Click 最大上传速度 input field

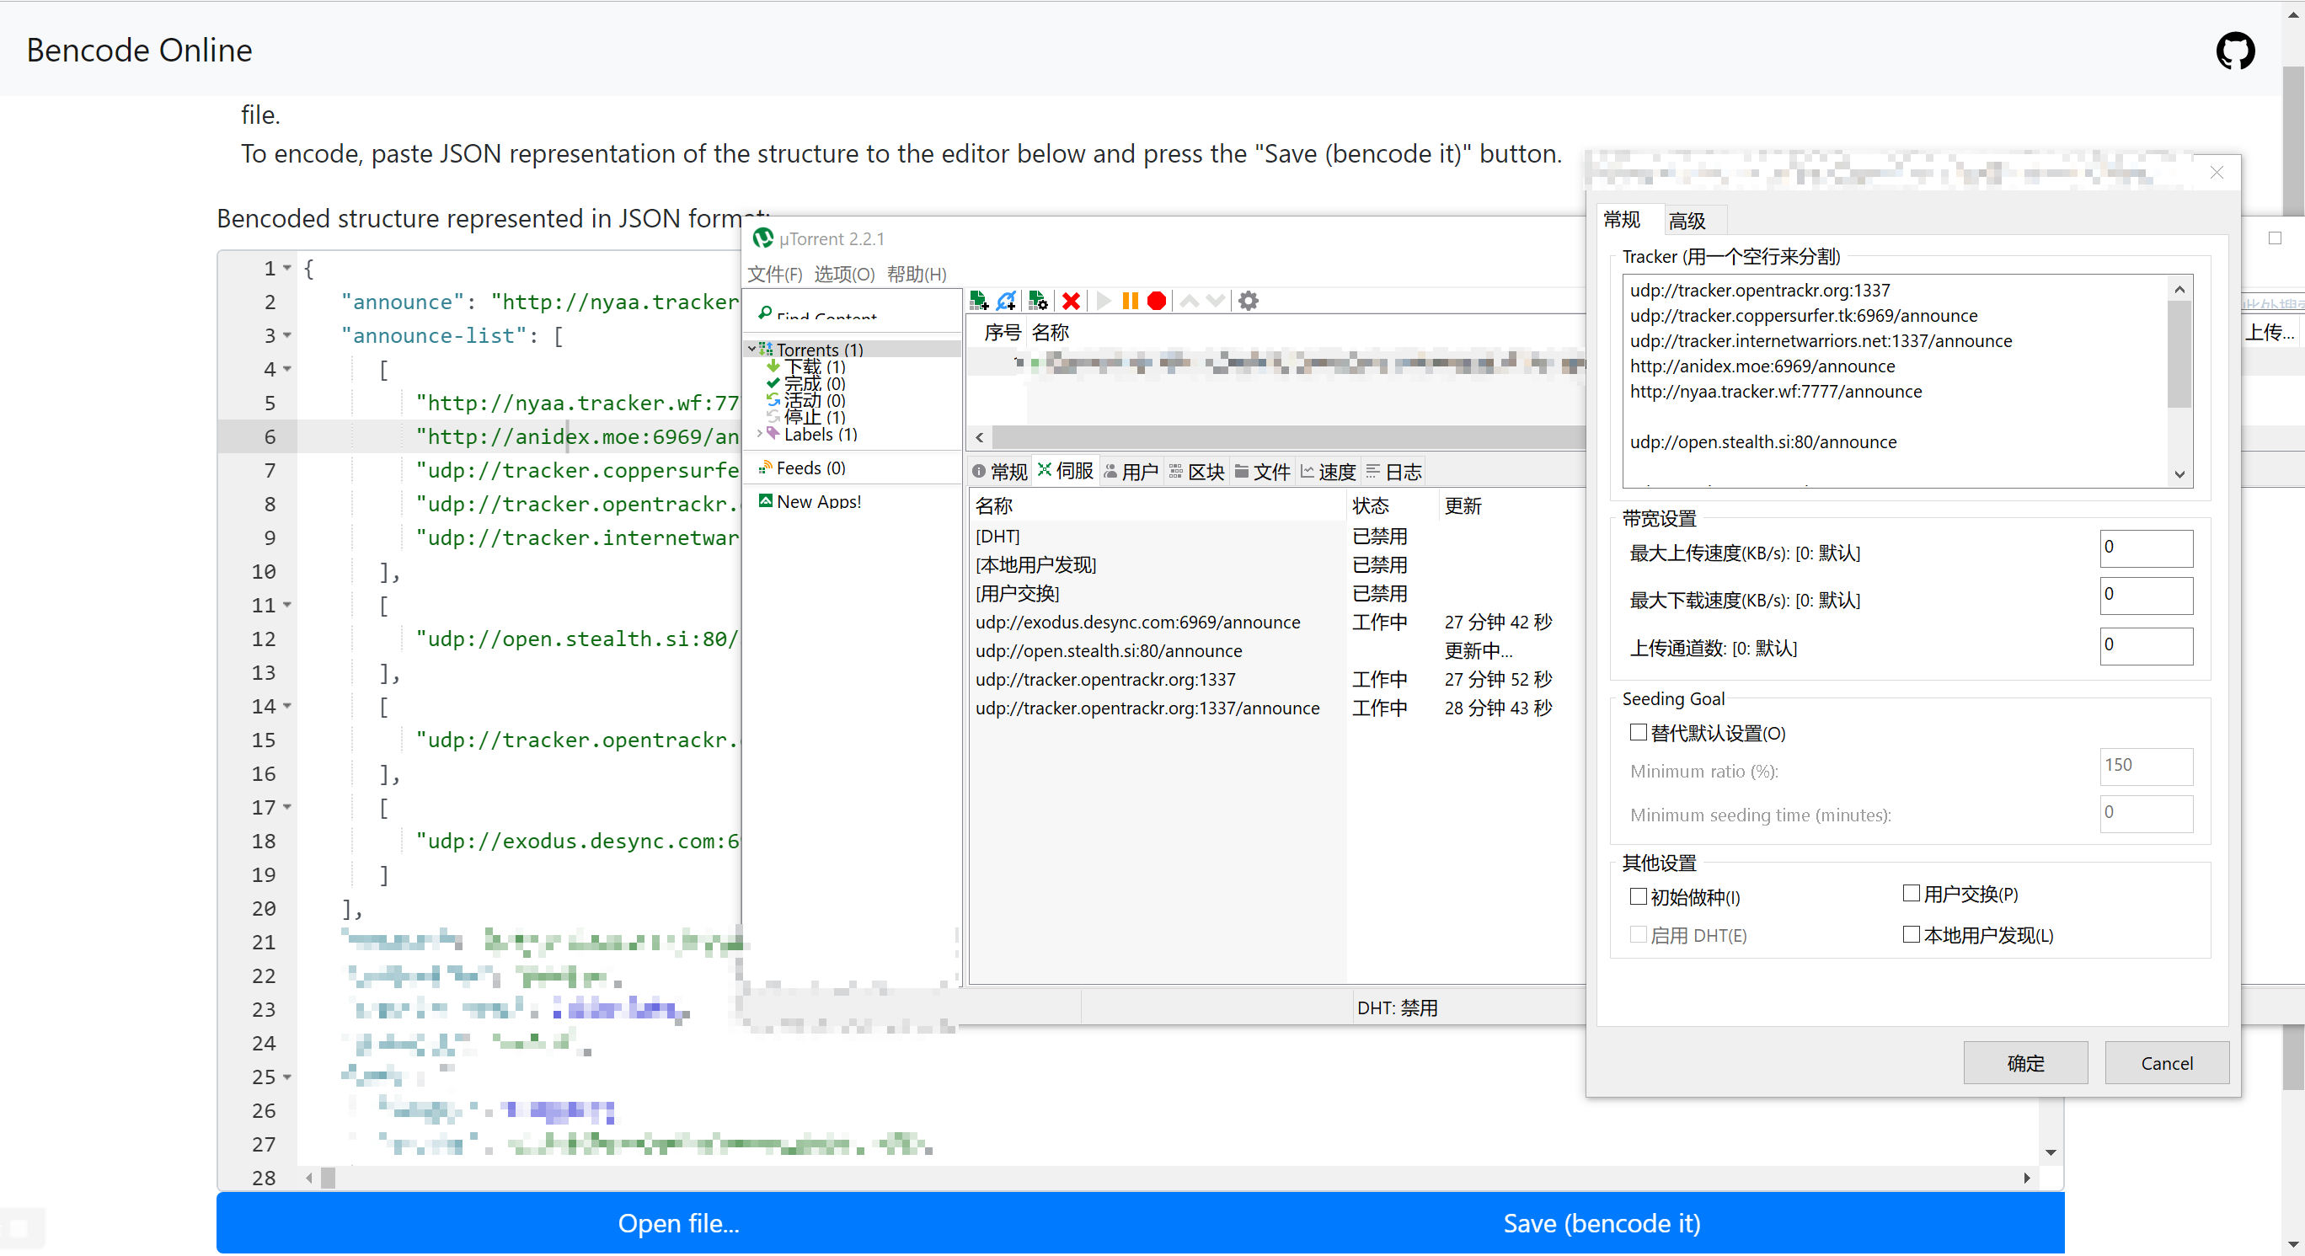(x=2146, y=548)
